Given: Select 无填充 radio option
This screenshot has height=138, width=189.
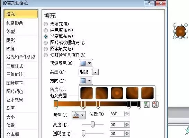Looking at the screenshot, I should 46,24.
